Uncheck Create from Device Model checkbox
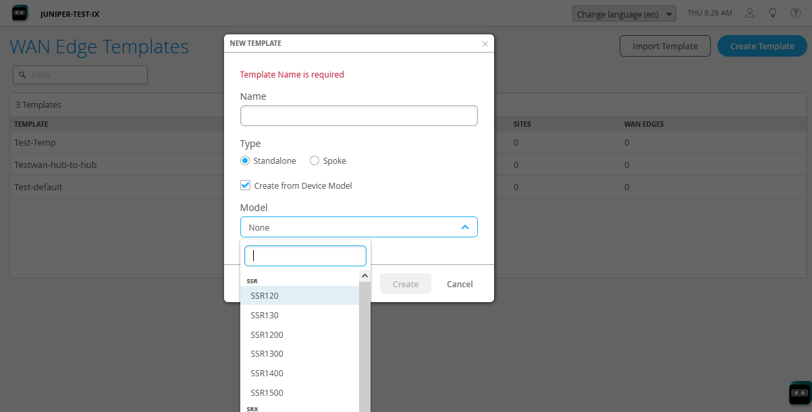 [246, 185]
